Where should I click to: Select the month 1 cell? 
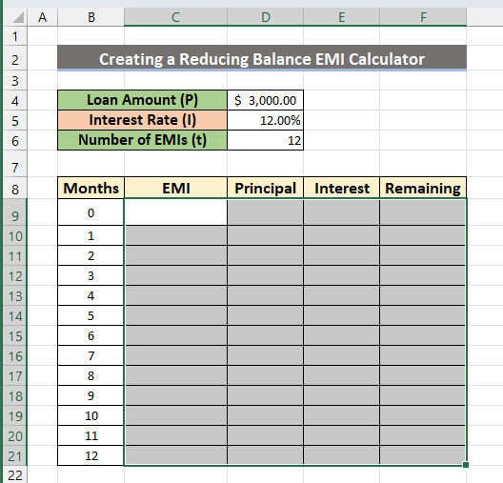pyautogui.click(x=91, y=235)
